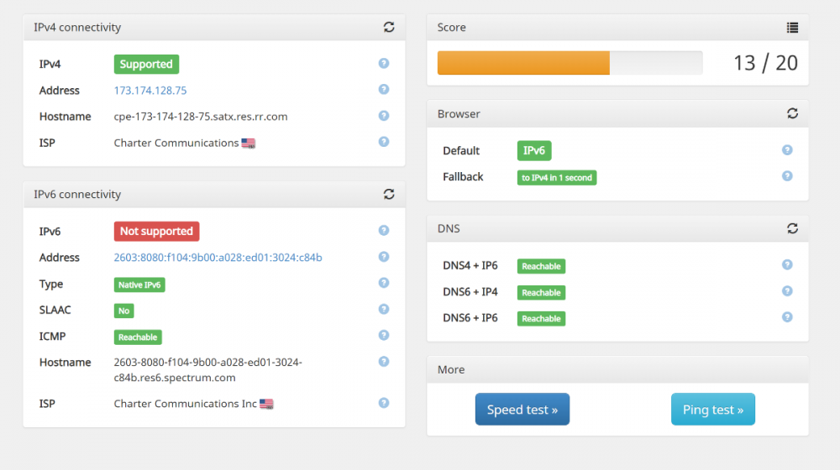Click the red Not supported badge
Viewport: 840px width, 470px height.
click(x=156, y=232)
